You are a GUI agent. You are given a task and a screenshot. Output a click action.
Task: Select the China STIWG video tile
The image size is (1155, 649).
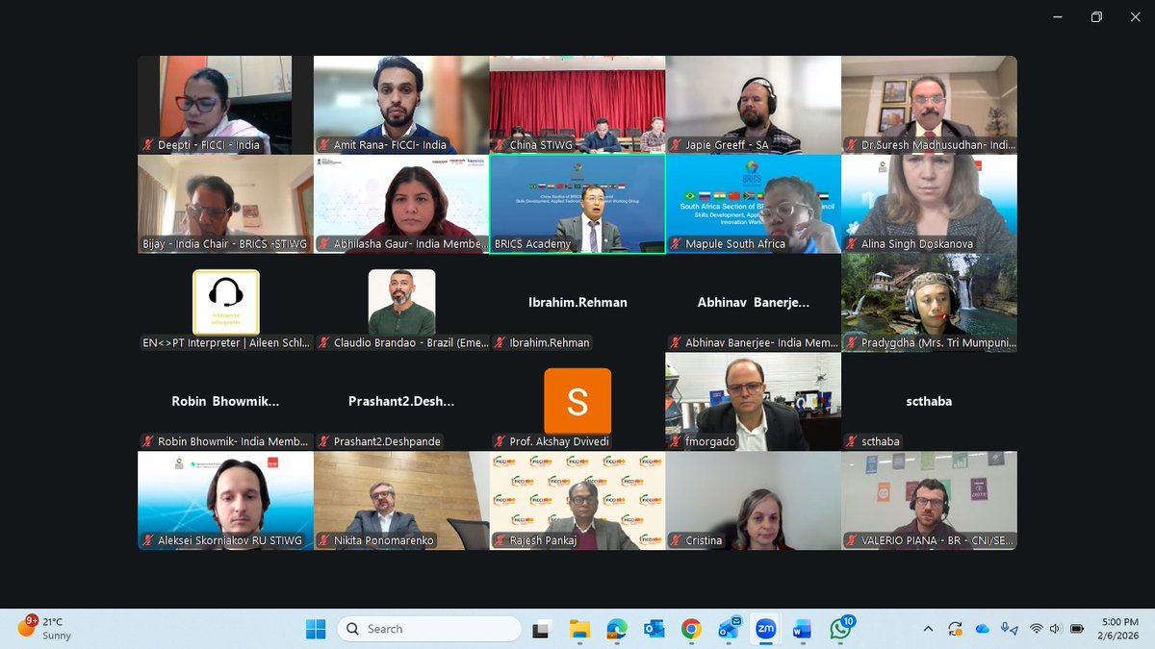[577, 105]
